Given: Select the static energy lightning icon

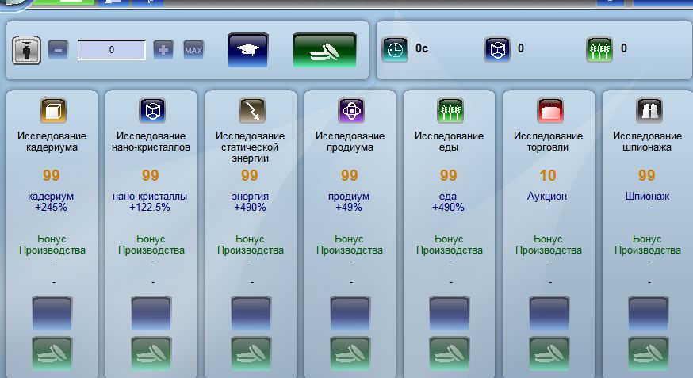Looking at the screenshot, I should (252, 110).
